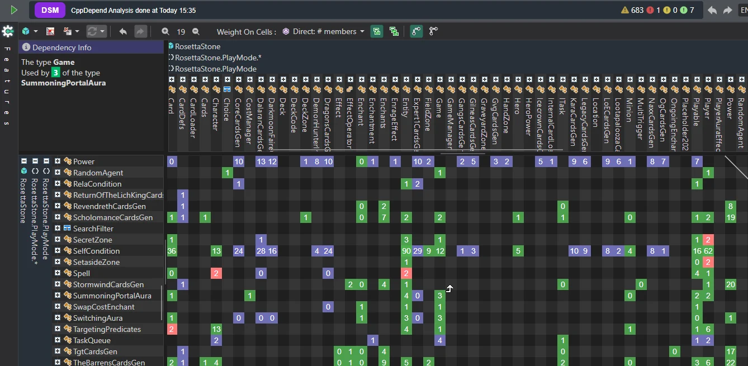Click the RosettaStone cube icon in left header
This screenshot has width=748, height=366.
[23, 171]
